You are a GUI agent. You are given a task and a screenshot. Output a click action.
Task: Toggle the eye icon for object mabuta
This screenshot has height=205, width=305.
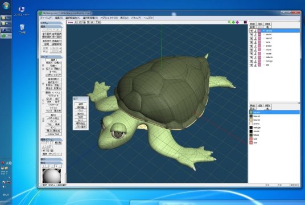click(252, 58)
